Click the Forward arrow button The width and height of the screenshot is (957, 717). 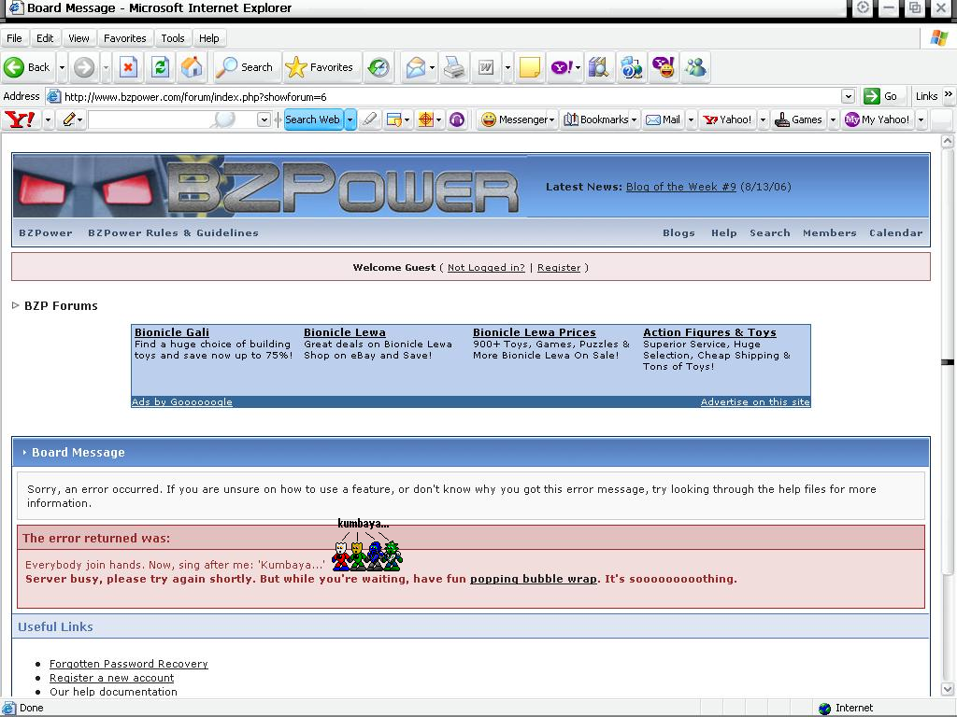[x=84, y=67]
